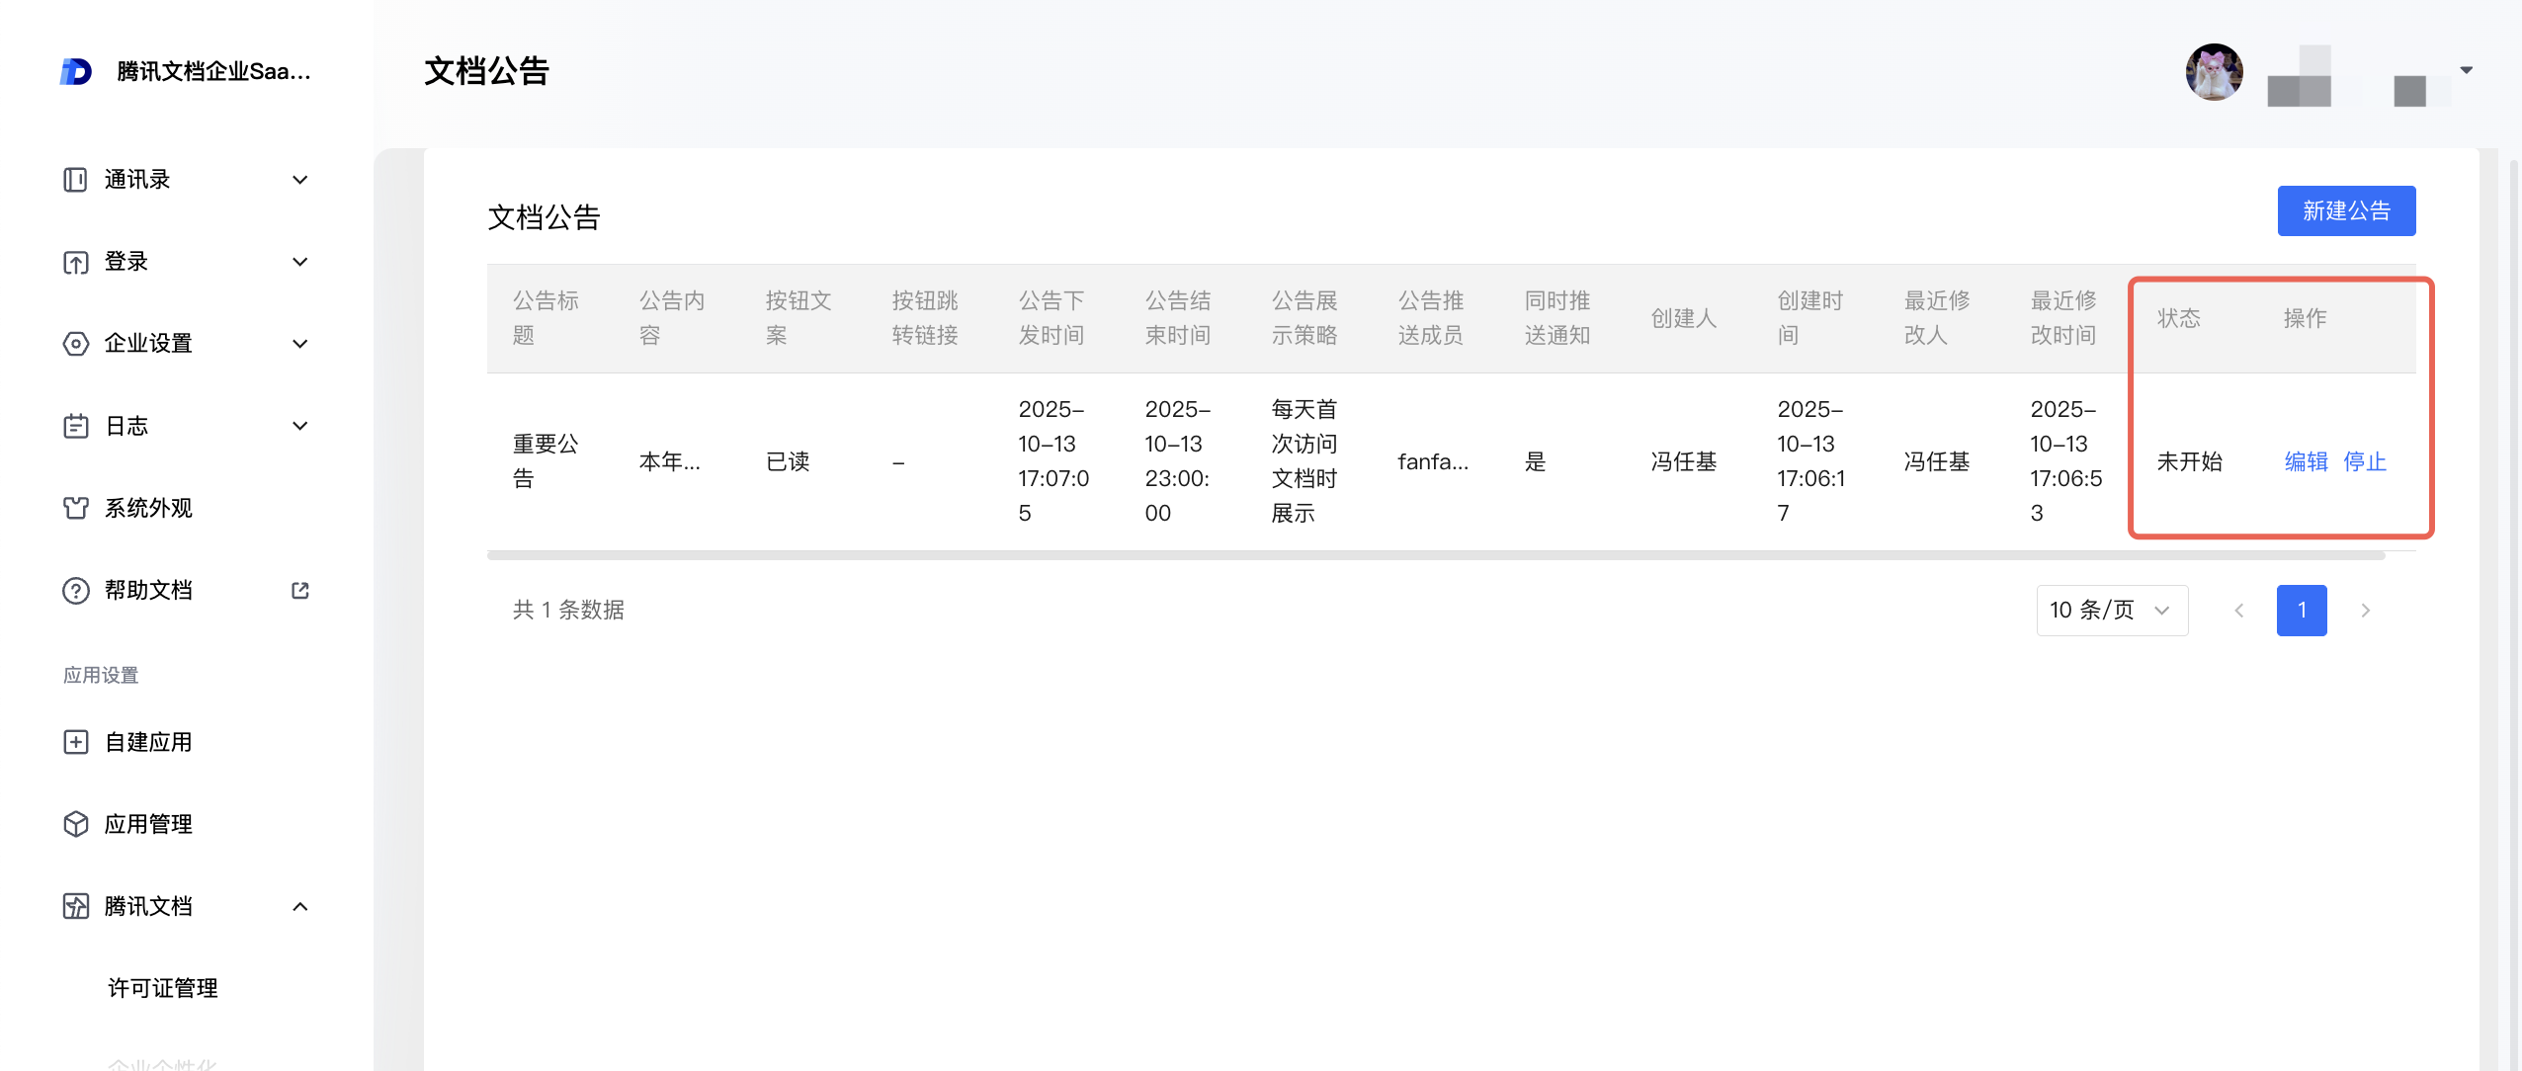Click the 通讯录 contacts icon

pos(75,180)
